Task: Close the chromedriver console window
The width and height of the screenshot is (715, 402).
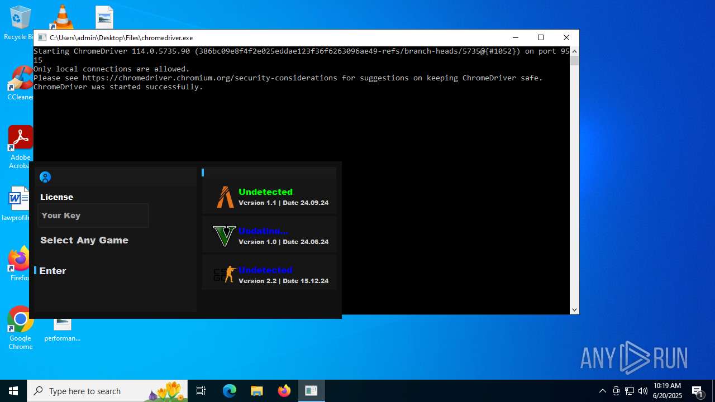Action: 566,37
